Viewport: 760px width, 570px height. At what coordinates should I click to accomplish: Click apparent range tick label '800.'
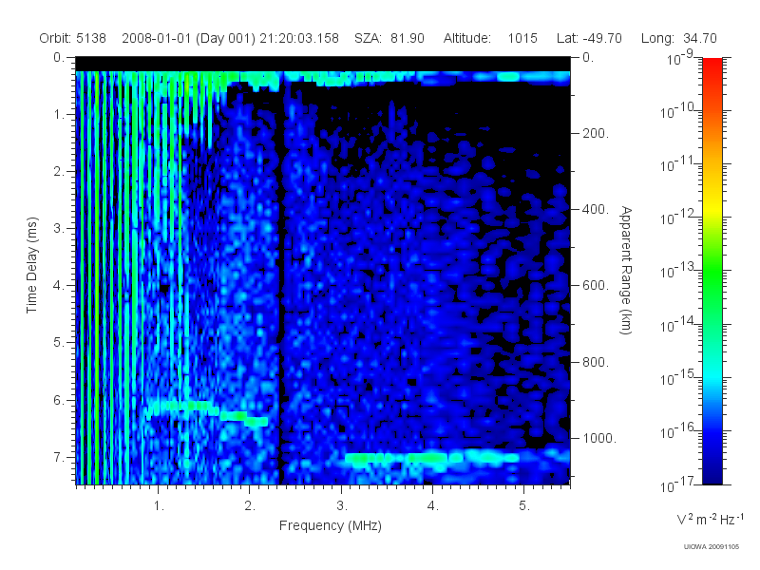click(596, 362)
